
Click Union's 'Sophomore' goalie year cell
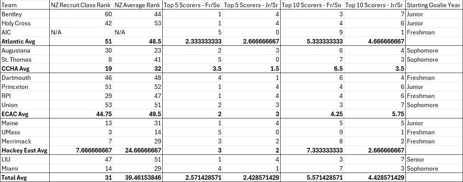pos(434,105)
